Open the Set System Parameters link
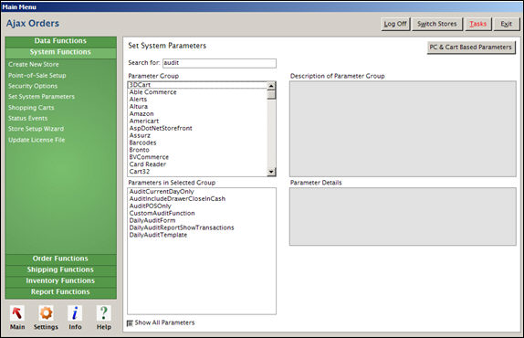 point(41,97)
